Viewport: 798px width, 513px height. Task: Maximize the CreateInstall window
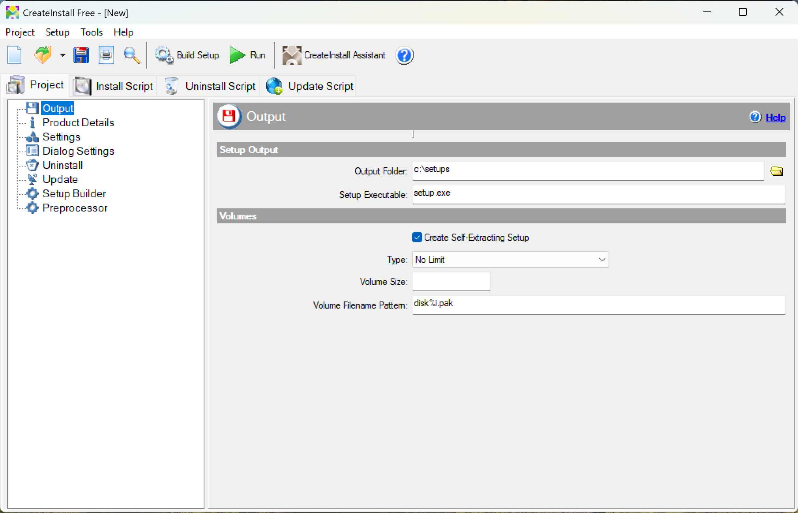[x=743, y=12]
